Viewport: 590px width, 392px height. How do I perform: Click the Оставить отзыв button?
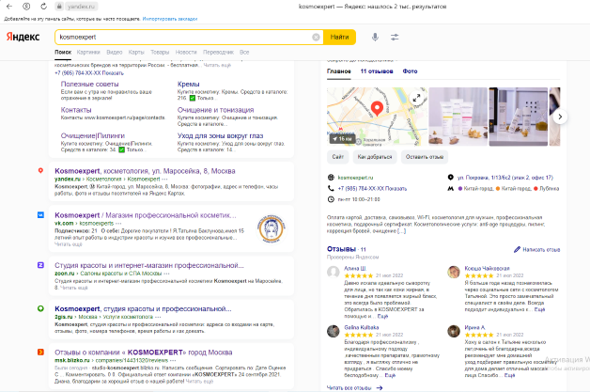(425, 157)
